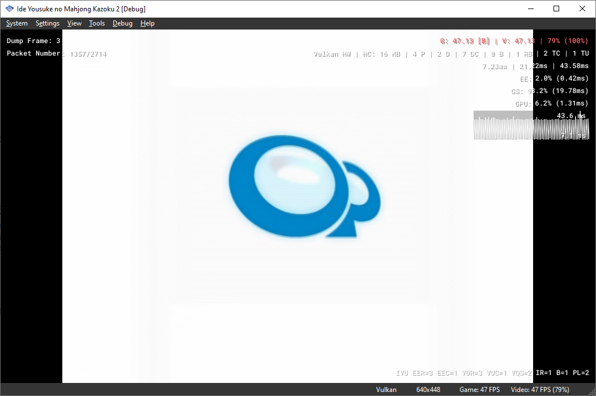Open the System menu
This screenshot has height=396, width=596.
(x=17, y=23)
